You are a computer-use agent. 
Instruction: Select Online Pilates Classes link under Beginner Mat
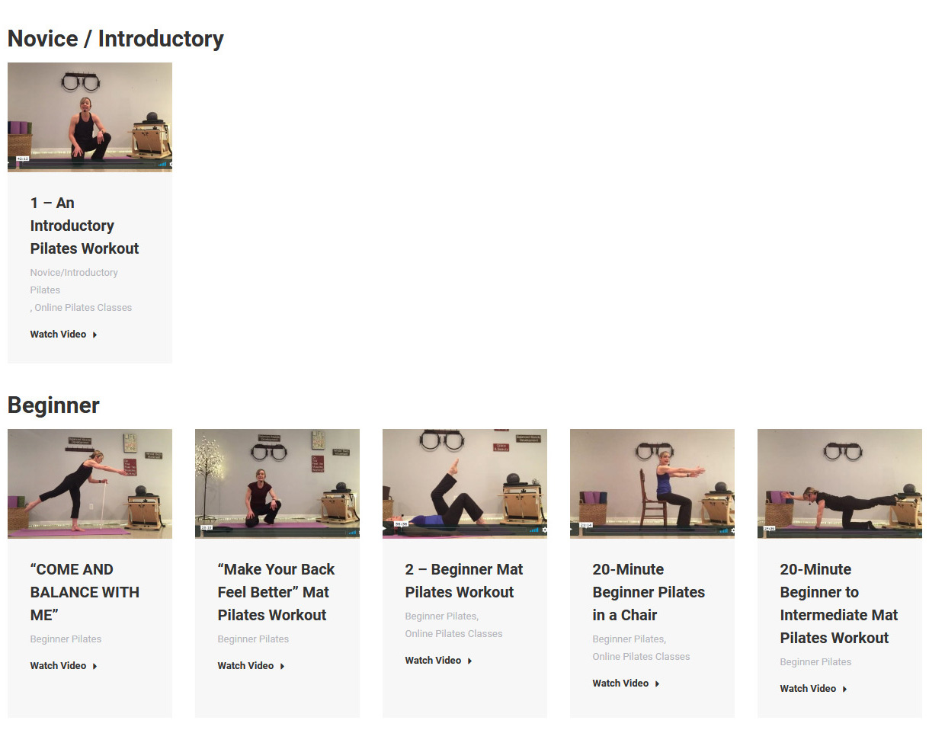[453, 634]
